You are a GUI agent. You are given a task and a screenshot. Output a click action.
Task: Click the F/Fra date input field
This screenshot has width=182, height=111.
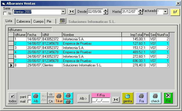(101, 100)
